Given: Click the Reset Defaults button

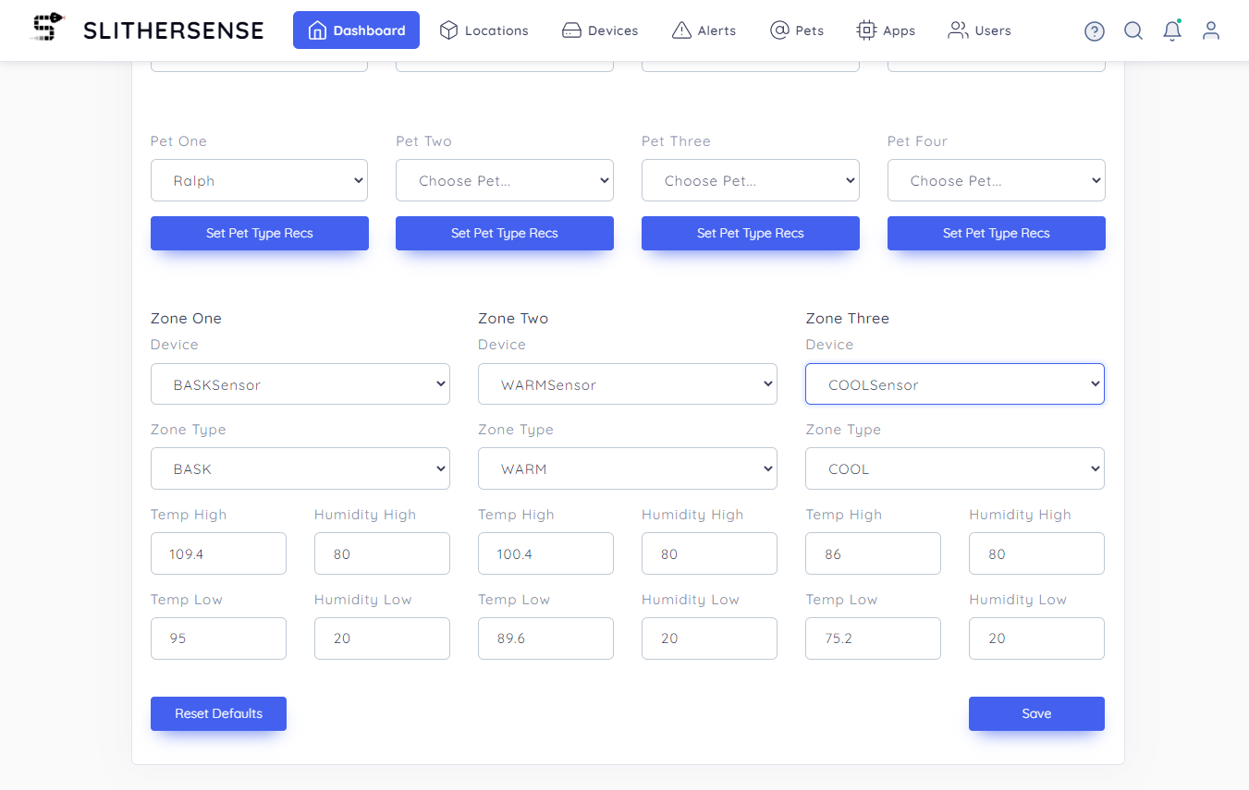Looking at the screenshot, I should click(x=218, y=713).
